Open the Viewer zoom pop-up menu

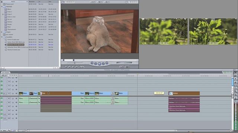(93, 2)
